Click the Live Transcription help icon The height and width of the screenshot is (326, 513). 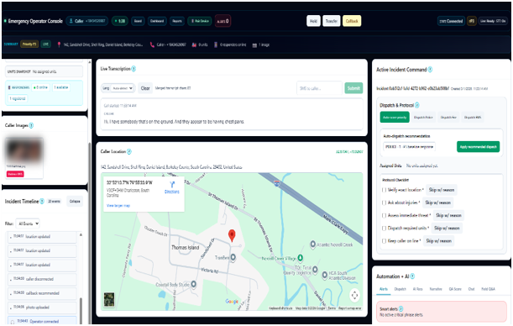133,69
